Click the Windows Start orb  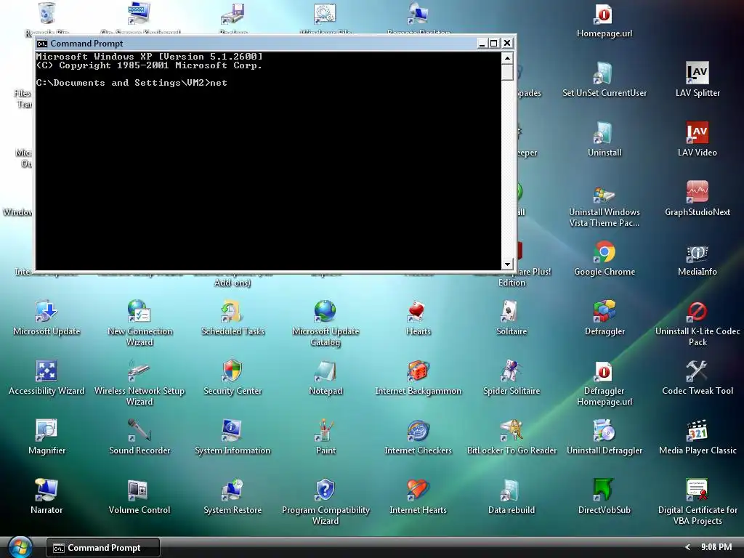coord(20,547)
